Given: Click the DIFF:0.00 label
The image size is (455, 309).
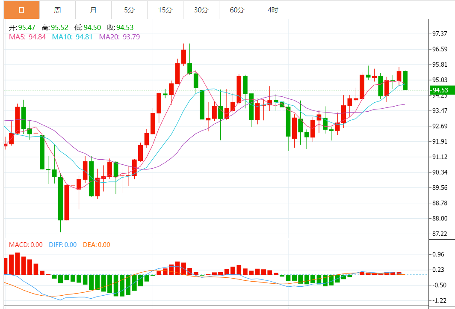Looking at the screenshot, I should (63, 245).
